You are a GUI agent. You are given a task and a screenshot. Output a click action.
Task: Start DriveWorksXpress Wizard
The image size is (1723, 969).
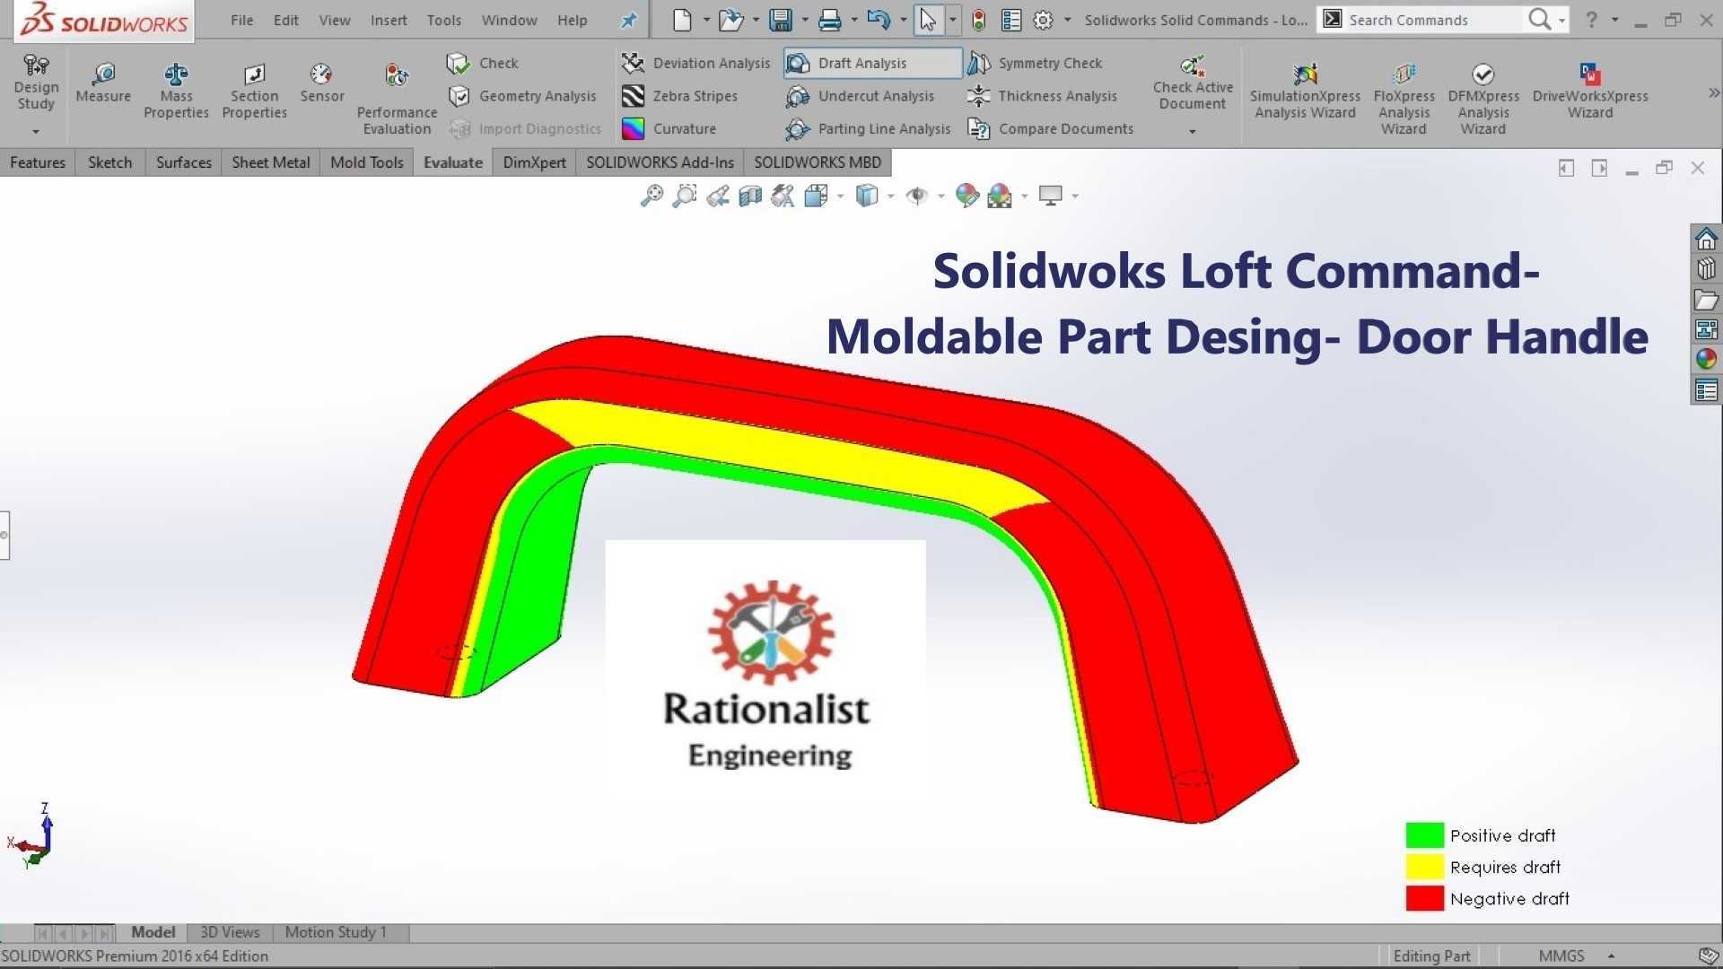pos(1590,91)
